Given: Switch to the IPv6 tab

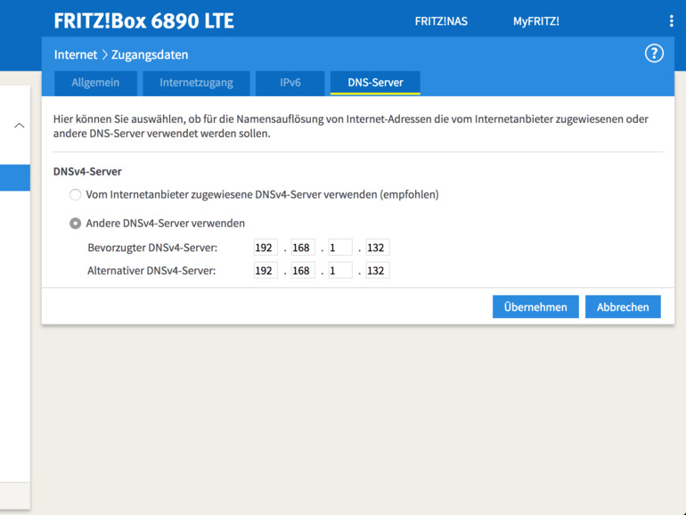Looking at the screenshot, I should coord(290,83).
